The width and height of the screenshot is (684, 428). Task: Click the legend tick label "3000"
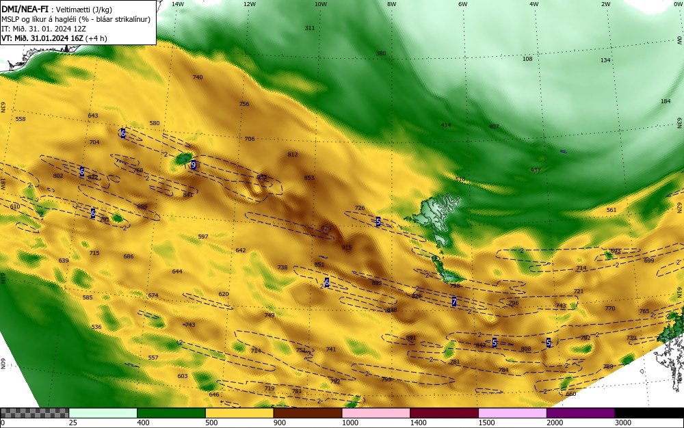[623, 423]
